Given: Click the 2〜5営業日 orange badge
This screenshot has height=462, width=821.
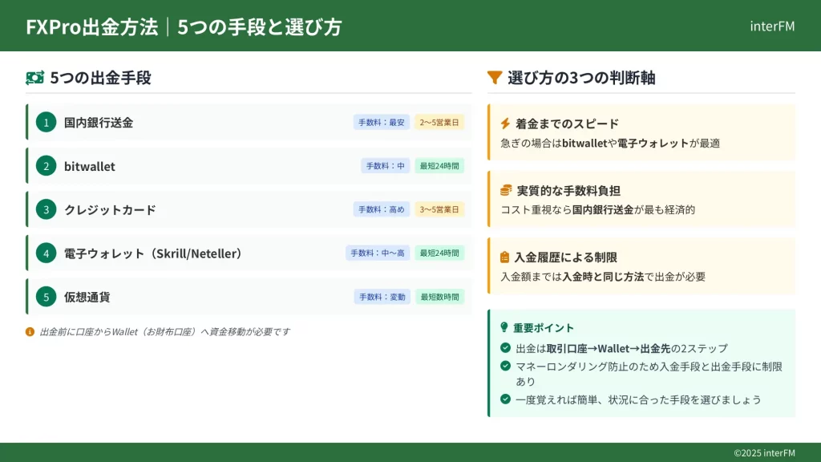Looking at the screenshot, I should tap(439, 123).
